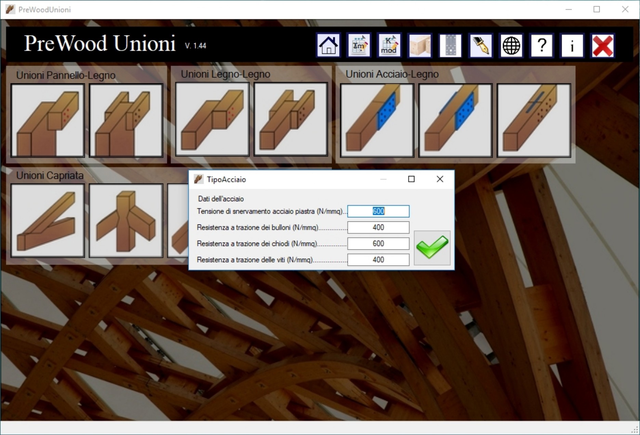Image resolution: width=640 pixels, height=435 pixels.
Task: Edit the plate yield stress field (Tensione di snervamento)
Action: [x=378, y=211]
